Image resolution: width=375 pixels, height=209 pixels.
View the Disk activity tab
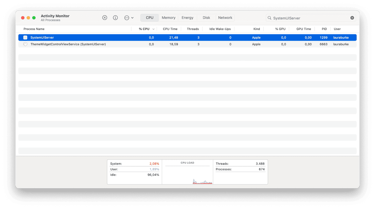point(206,17)
